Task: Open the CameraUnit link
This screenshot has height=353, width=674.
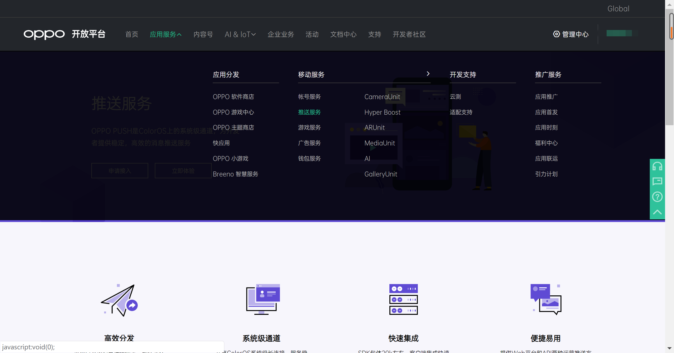Action: point(382,97)
